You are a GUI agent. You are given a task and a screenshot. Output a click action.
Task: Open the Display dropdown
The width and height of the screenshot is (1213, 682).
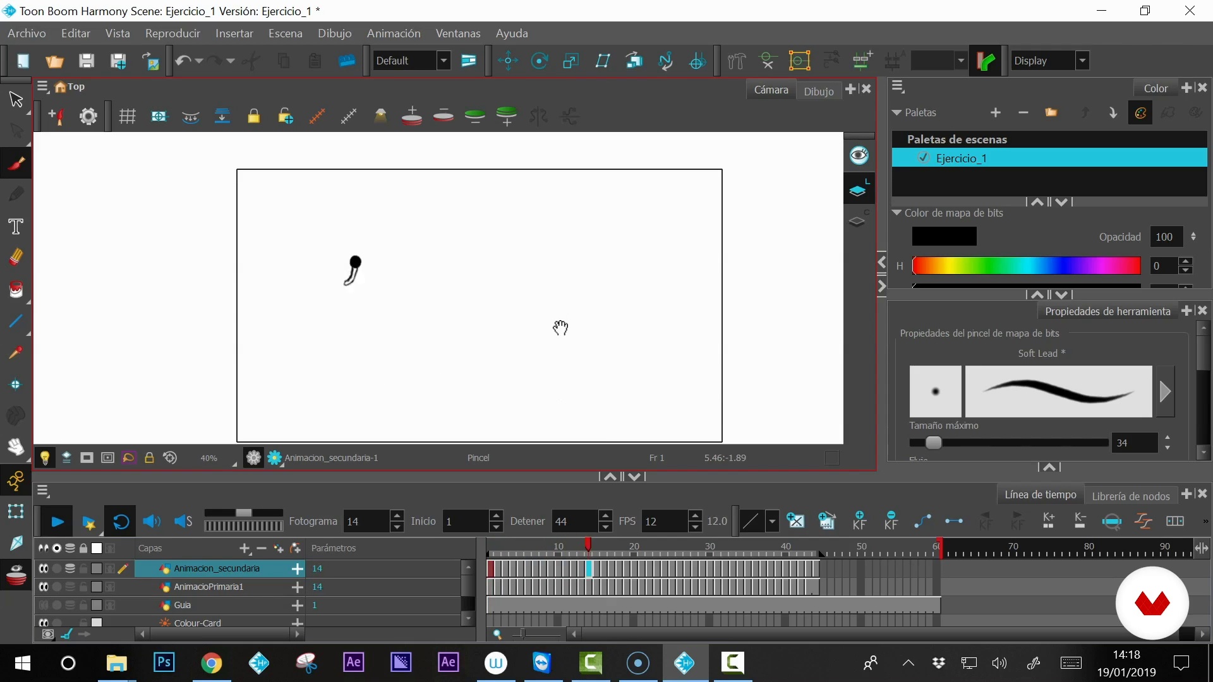point(1082,61)
